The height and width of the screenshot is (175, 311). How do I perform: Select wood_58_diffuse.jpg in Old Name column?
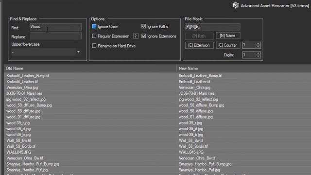click(x=23, y=111)
